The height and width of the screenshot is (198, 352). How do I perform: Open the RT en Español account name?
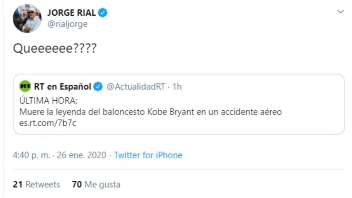(63, 87)
